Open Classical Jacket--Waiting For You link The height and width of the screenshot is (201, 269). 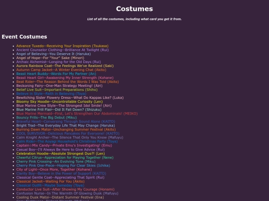coord(50,181)
